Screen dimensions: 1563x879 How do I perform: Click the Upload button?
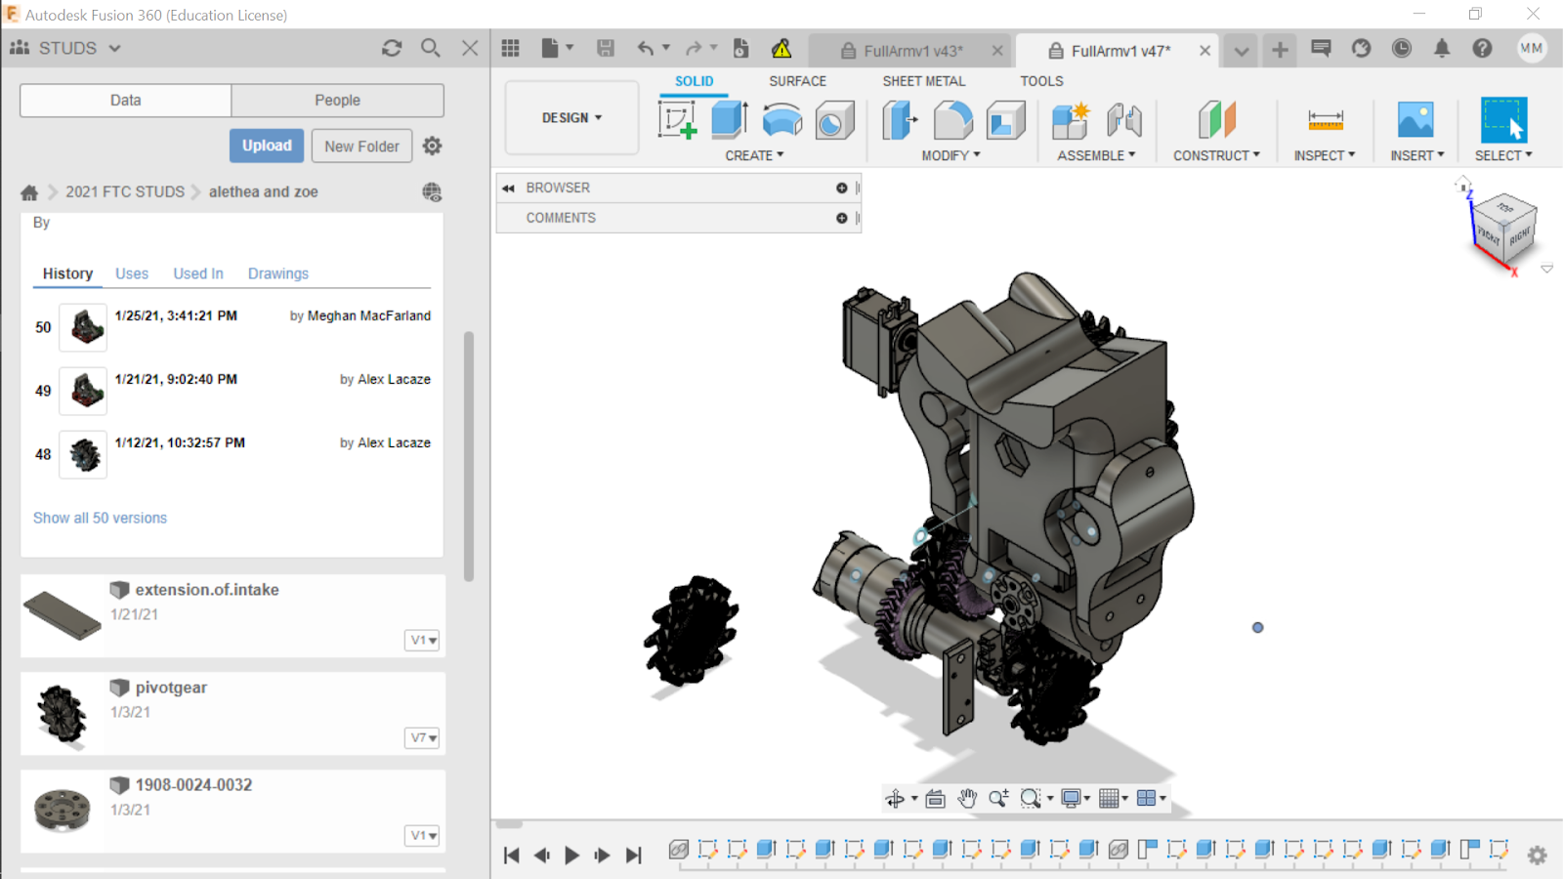pyautogui.click(x=267, y=146)
